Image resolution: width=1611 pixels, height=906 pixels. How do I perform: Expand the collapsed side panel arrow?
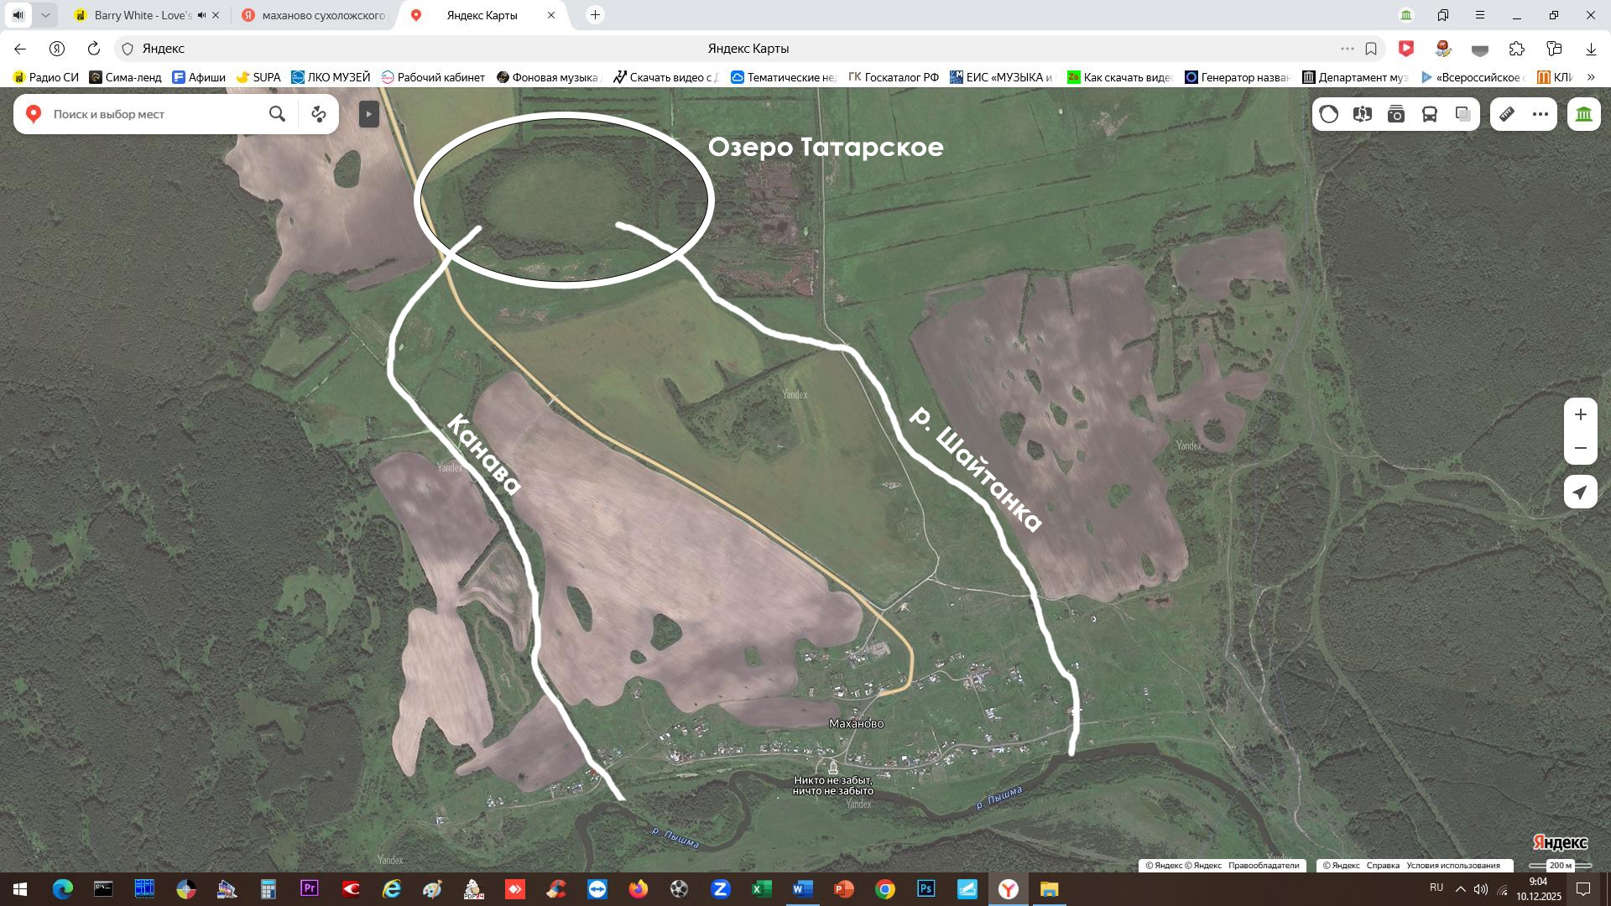coord(369,114)
